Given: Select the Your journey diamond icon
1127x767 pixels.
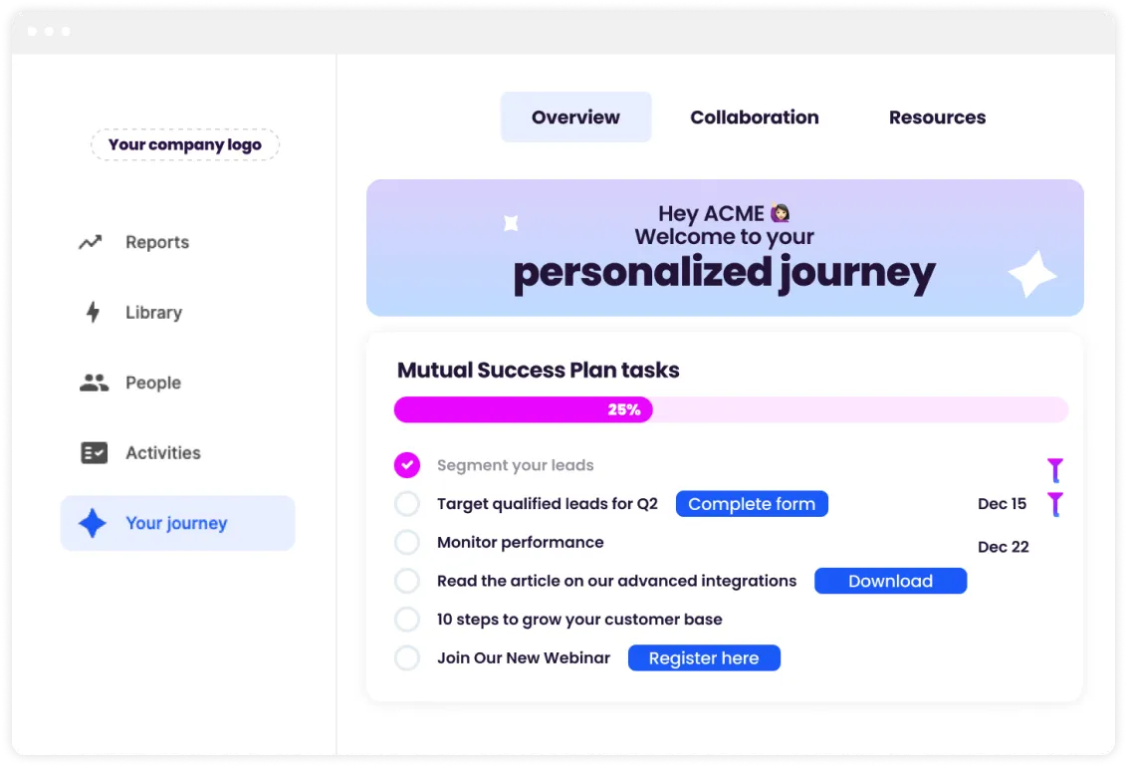Looking at the screenshot, I should coord(94,522).
